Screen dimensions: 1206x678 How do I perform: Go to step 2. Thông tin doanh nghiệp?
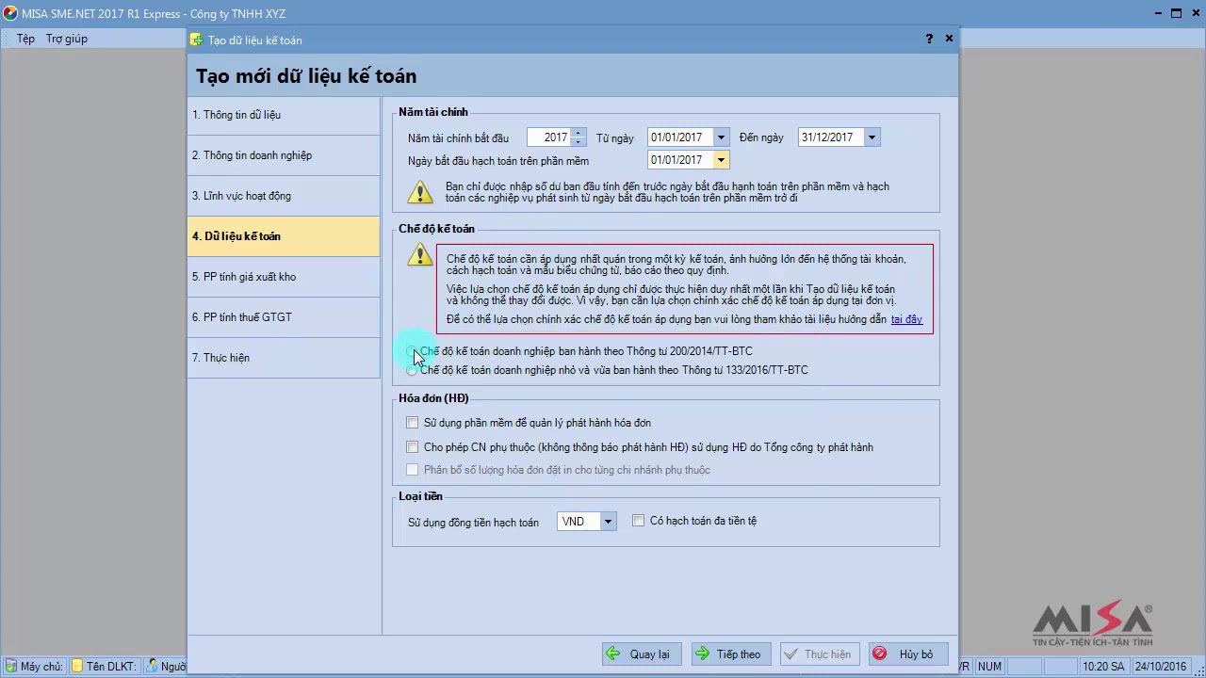coord(284,155)
